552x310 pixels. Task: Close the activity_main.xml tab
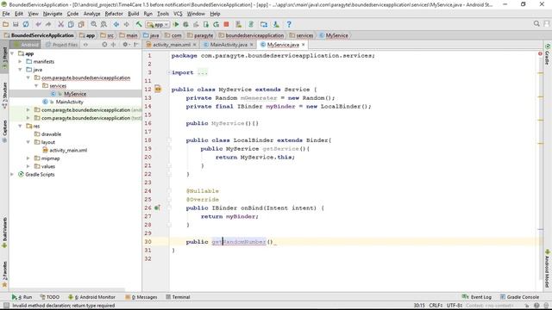tap(194, 45)
